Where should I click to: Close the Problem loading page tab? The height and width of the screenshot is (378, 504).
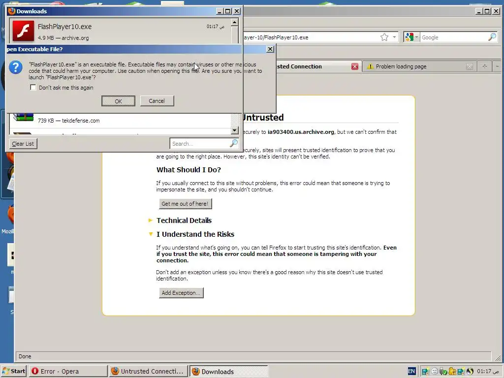(x=469, y=66)
